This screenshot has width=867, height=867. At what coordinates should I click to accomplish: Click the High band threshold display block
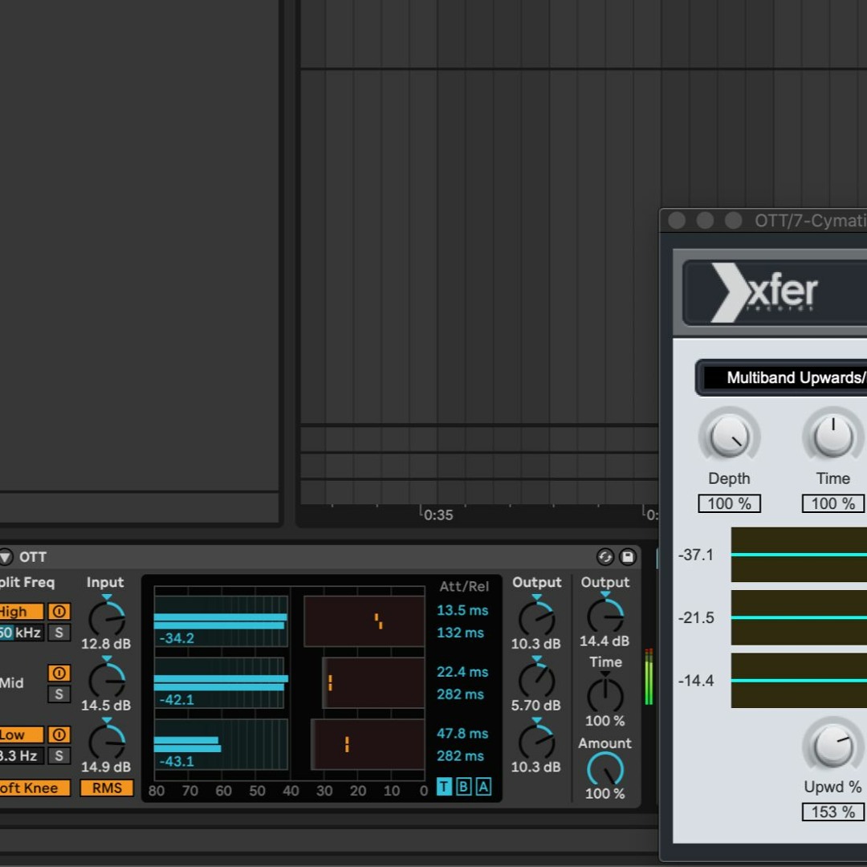(364, 621)
